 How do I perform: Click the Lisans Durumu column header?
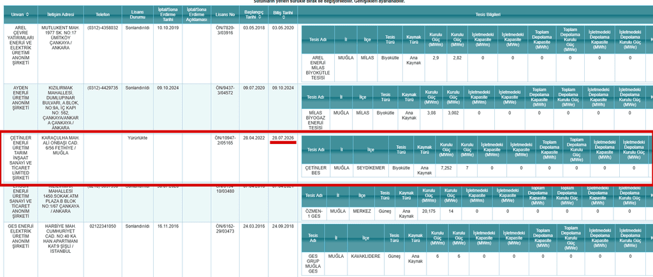137,15
